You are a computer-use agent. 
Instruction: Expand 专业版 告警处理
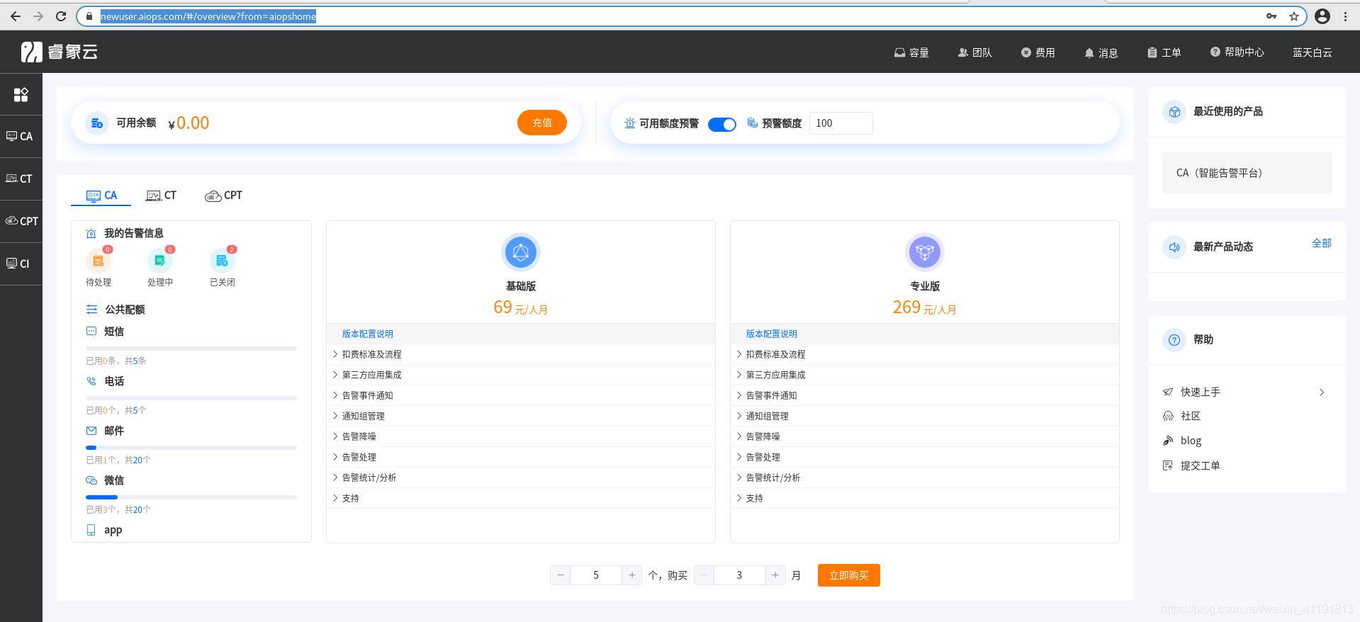pyautogui.click(x=925, y=457)
